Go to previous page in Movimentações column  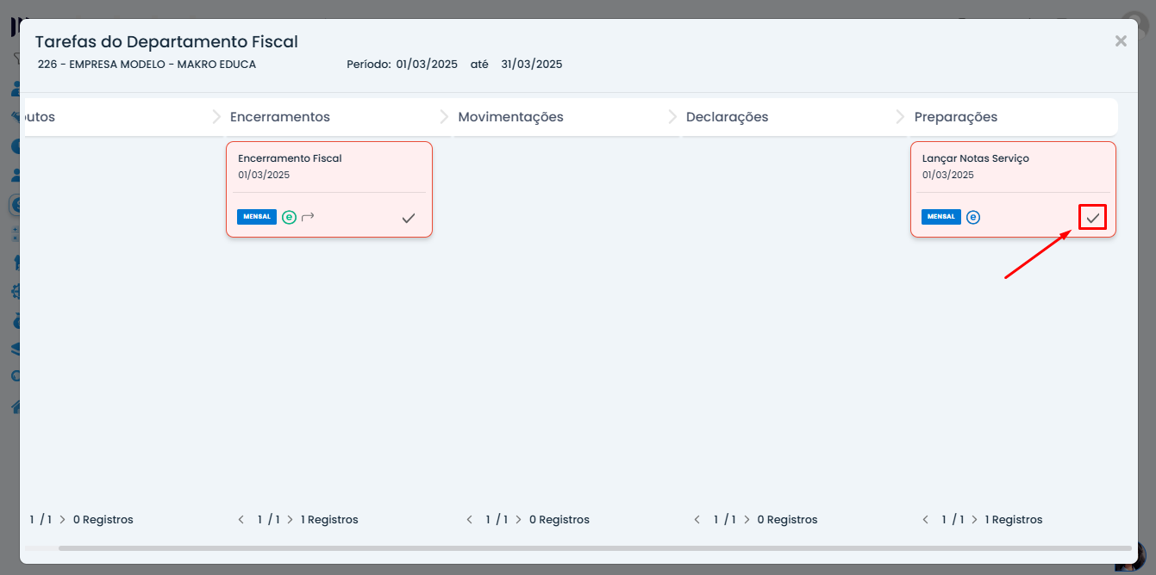tap(470, 520)
